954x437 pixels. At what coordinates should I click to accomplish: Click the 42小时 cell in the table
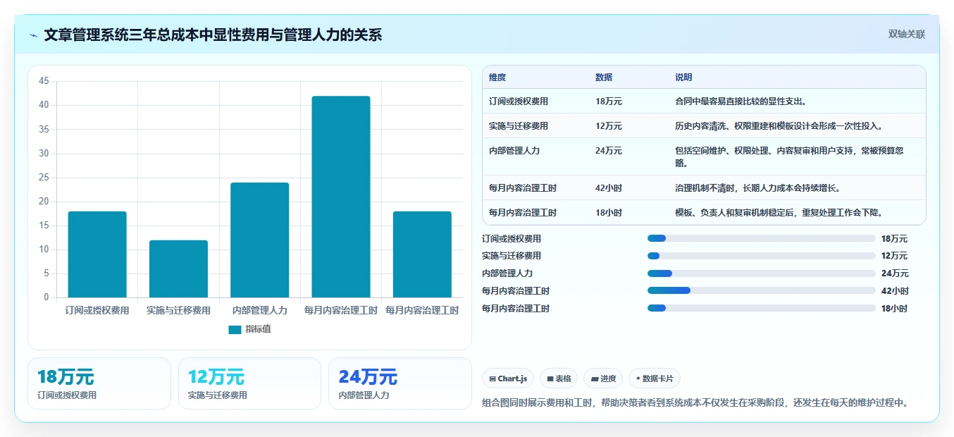609,188
